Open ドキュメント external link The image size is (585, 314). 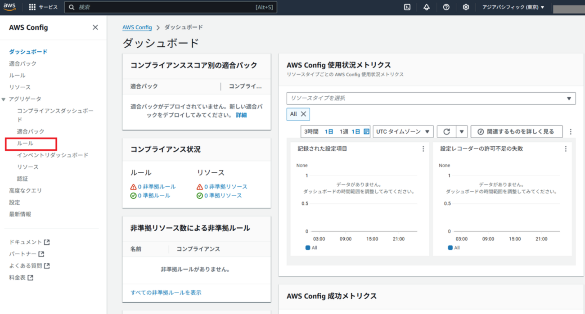(29, 242)
